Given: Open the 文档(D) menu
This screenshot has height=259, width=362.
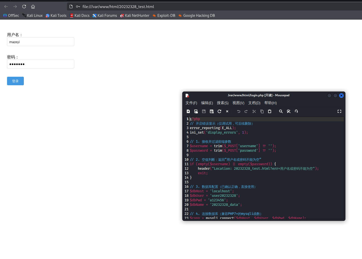Looking at the screenshot, I should [x=254, y=103].
